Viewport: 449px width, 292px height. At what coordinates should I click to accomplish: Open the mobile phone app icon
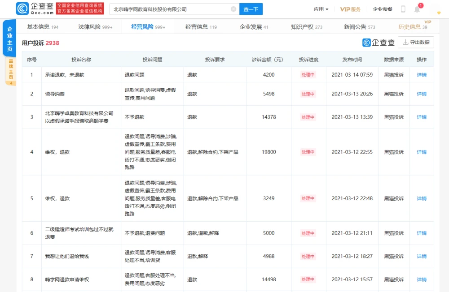[403, 9]
